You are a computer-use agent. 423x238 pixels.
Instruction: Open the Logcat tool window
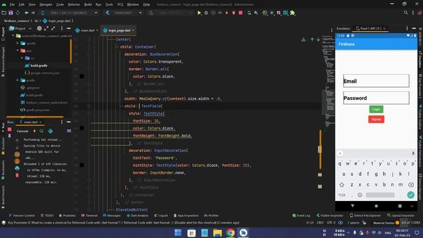point(161,216)
